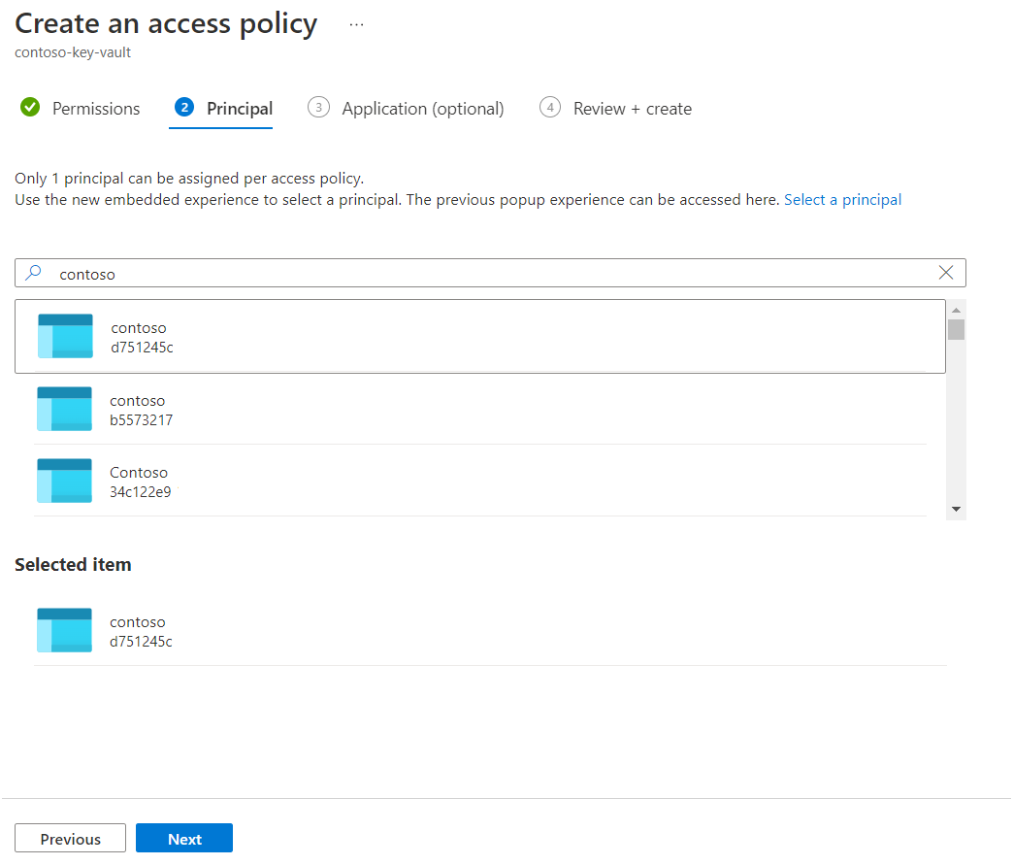Screen dimensions: 1013x865
Task: Select the Principal step tab
Action: coord(223,108)
